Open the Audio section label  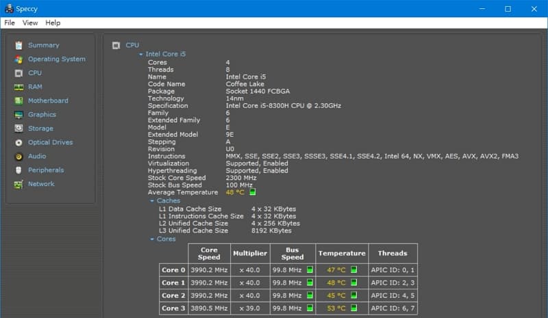(x=37, y=157)
